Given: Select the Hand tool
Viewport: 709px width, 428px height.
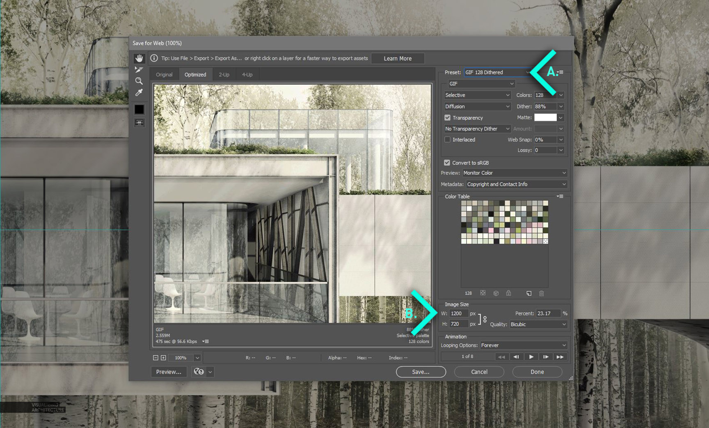Looking at the screenshot, I should coord(140,58).
